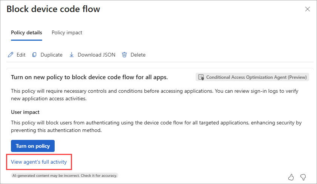Click the Block device code flow title
317x184 pixels.
(x=54, y=9)
